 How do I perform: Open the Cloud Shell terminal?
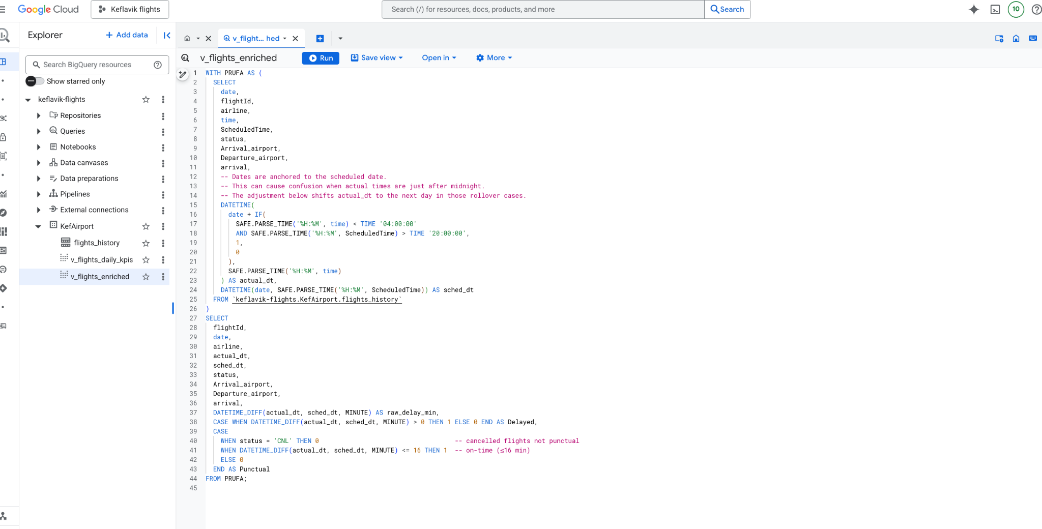coord(995,9)
